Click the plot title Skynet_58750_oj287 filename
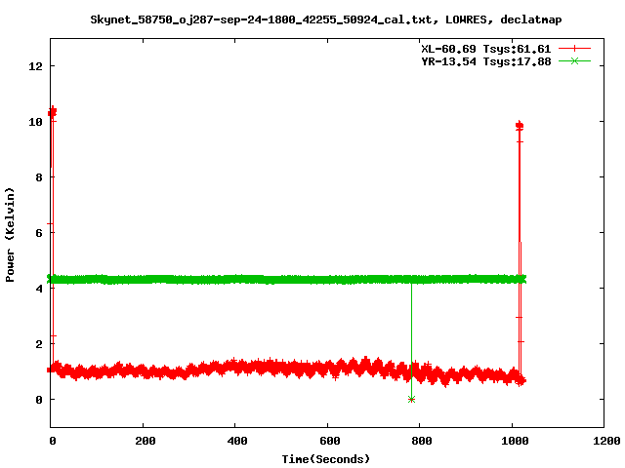625x468 pixels. 325,19
